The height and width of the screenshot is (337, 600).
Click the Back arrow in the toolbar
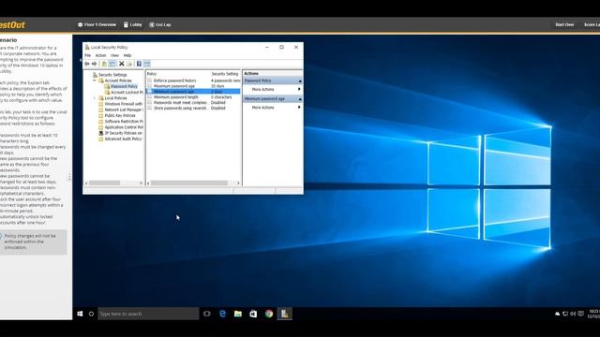[87, 64]
